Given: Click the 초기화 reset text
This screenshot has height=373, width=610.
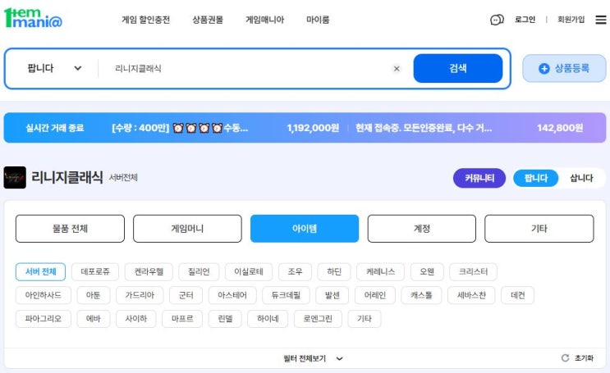Looking at the screenshot, I should point(584,358).
